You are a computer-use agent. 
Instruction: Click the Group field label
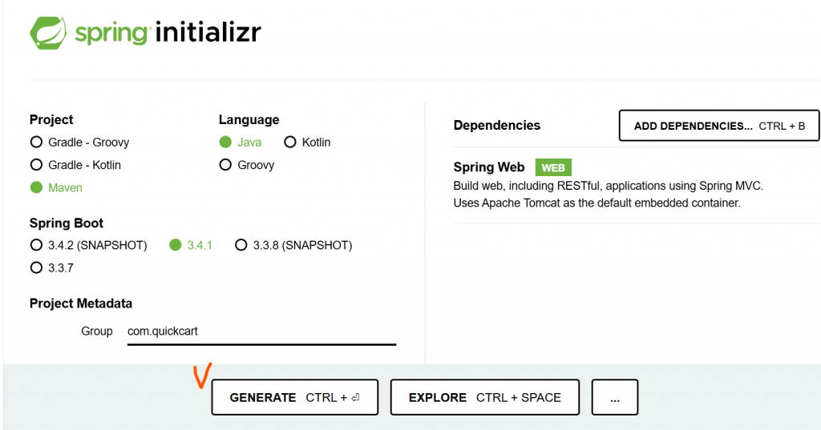[x=96, y=331]
